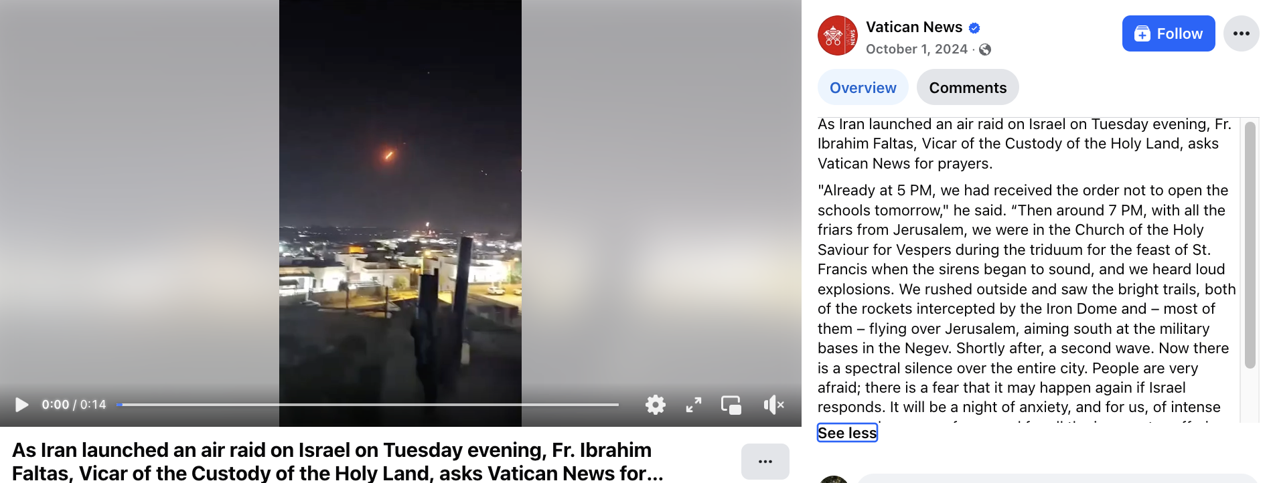Switch to the Overview tab
This screenshot has height=483, width=1271.
click(x=863, y=88)
